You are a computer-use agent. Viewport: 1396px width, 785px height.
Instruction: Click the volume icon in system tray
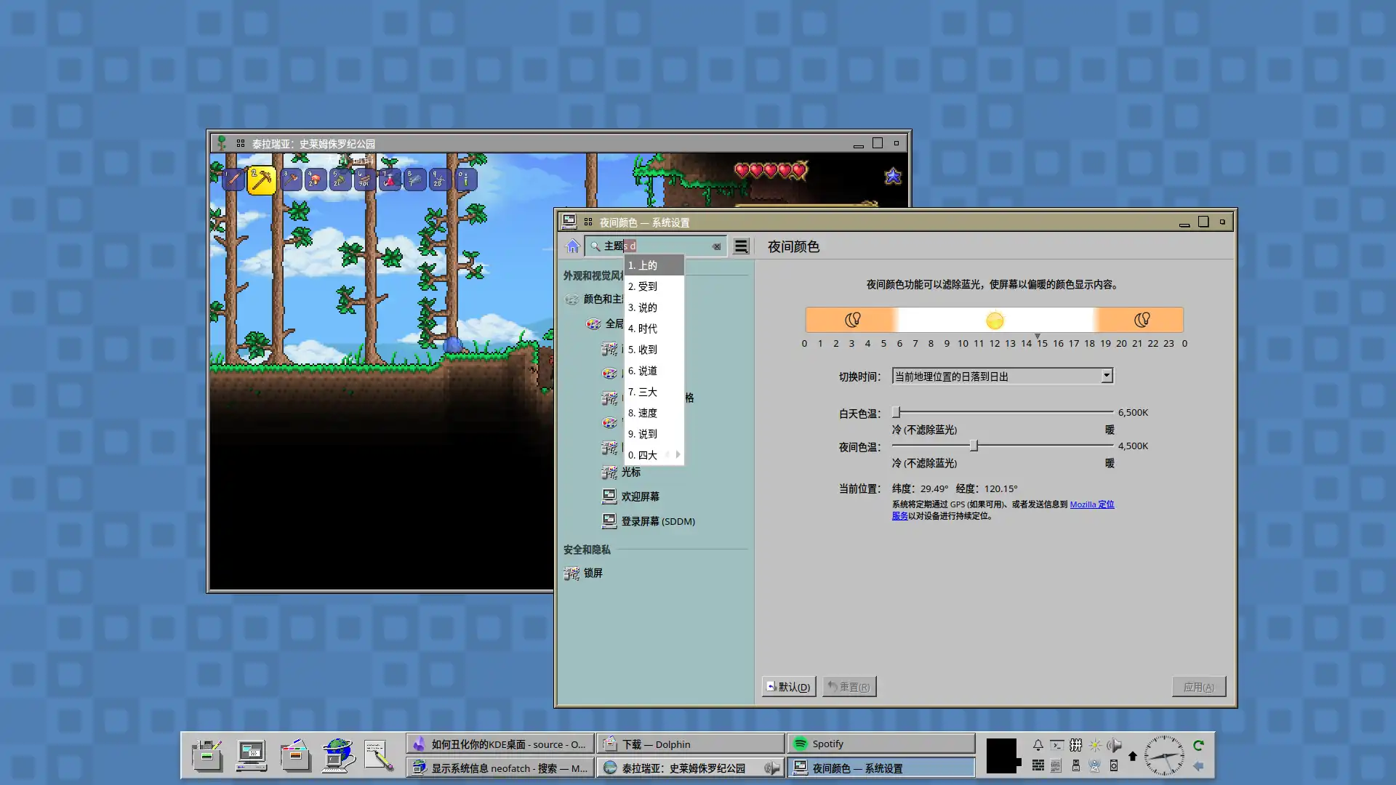[1113, 745]
